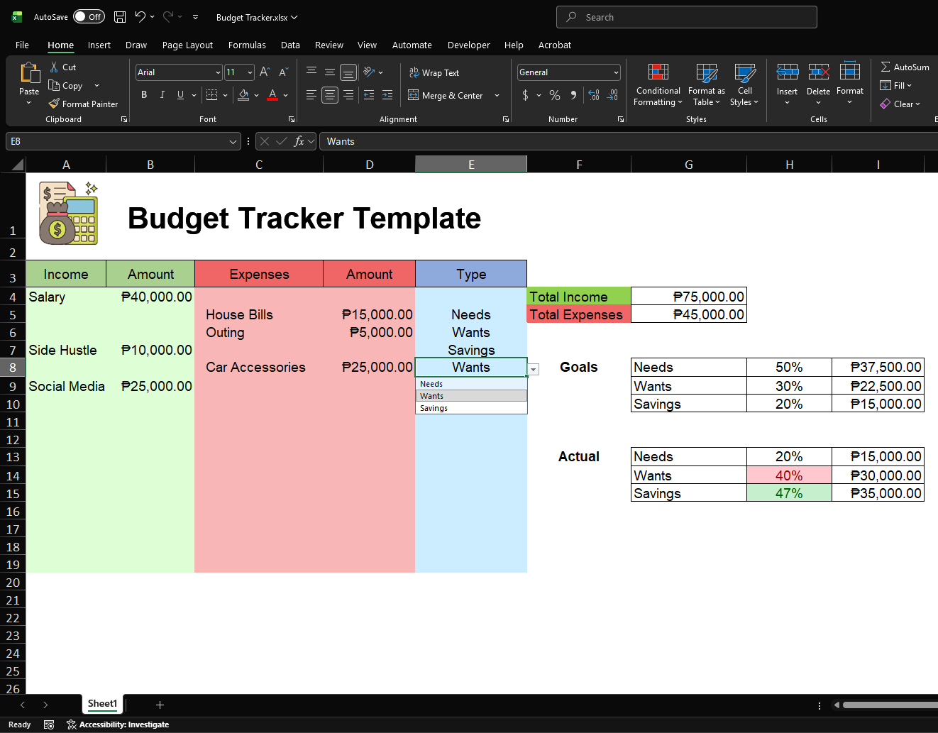The image size is (938, 733).
Task: Select the Sheet1 tab
Action: tap(102, 703)
